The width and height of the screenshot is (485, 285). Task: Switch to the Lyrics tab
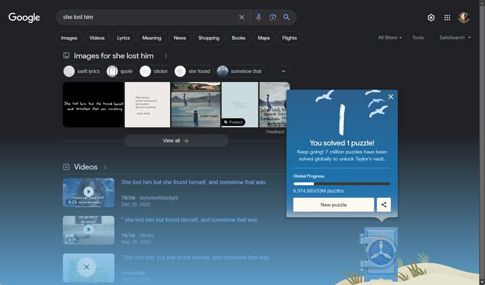[123, 38]
